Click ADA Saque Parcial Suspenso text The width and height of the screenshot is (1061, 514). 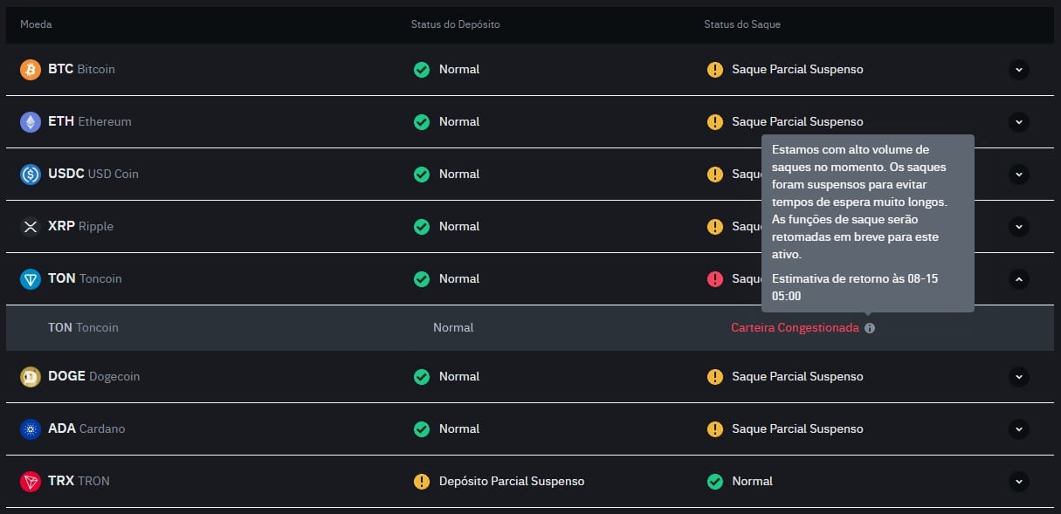tap(797, 428)
